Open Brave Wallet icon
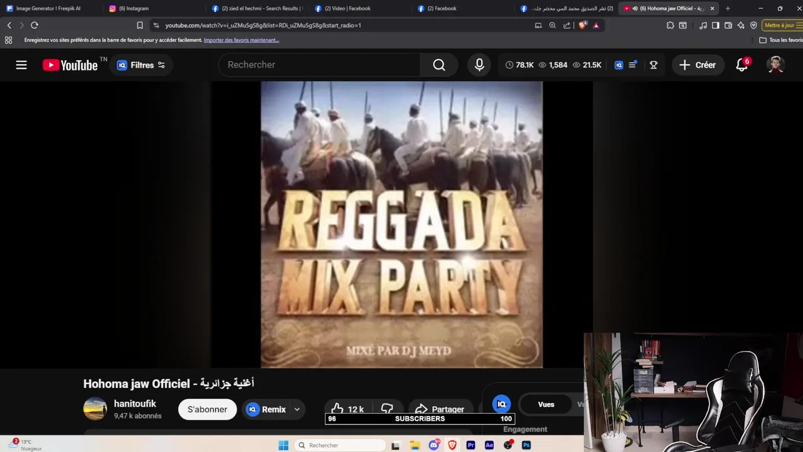Screen dimensions: 803x452 pyautogui.click(x=728, y=25)
